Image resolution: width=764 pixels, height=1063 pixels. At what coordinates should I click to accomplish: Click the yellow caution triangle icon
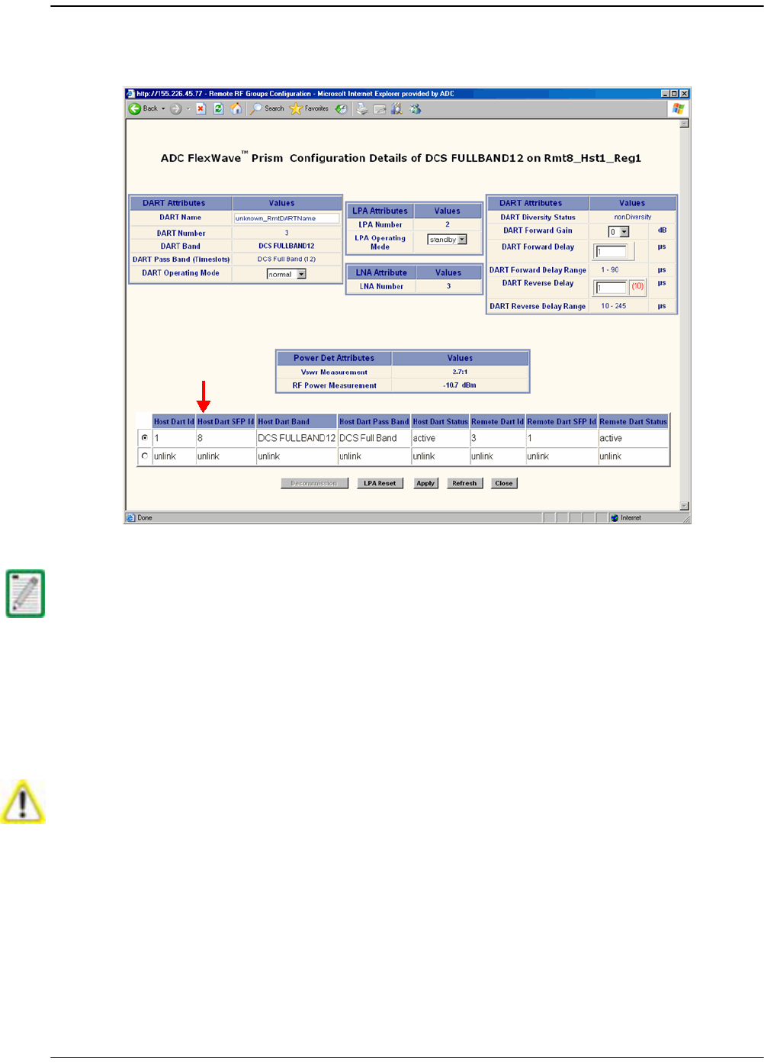(x=23, y=801)
